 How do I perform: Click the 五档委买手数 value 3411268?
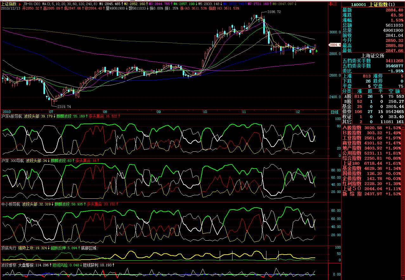coord(394,61)
